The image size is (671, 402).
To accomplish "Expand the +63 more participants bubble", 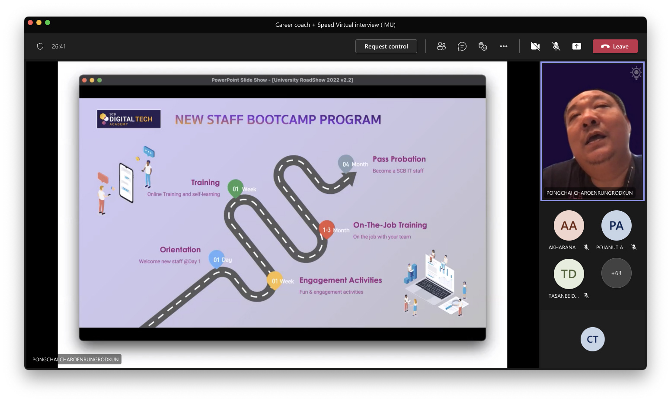I will point(616,273).
